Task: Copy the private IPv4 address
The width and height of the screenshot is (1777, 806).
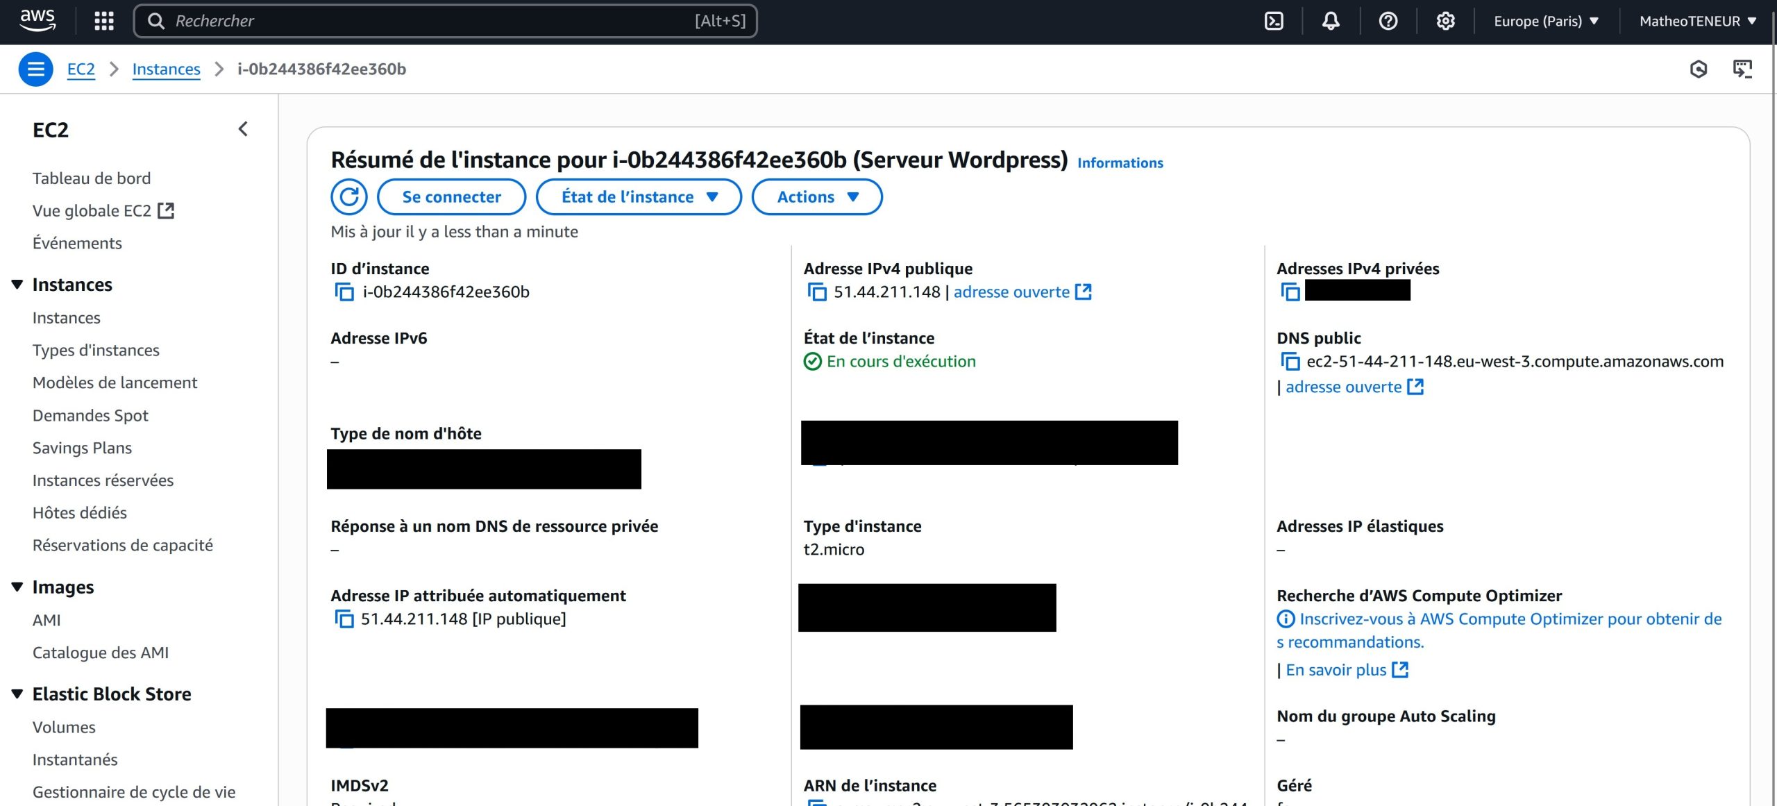Action: [x=1290, y=292]
